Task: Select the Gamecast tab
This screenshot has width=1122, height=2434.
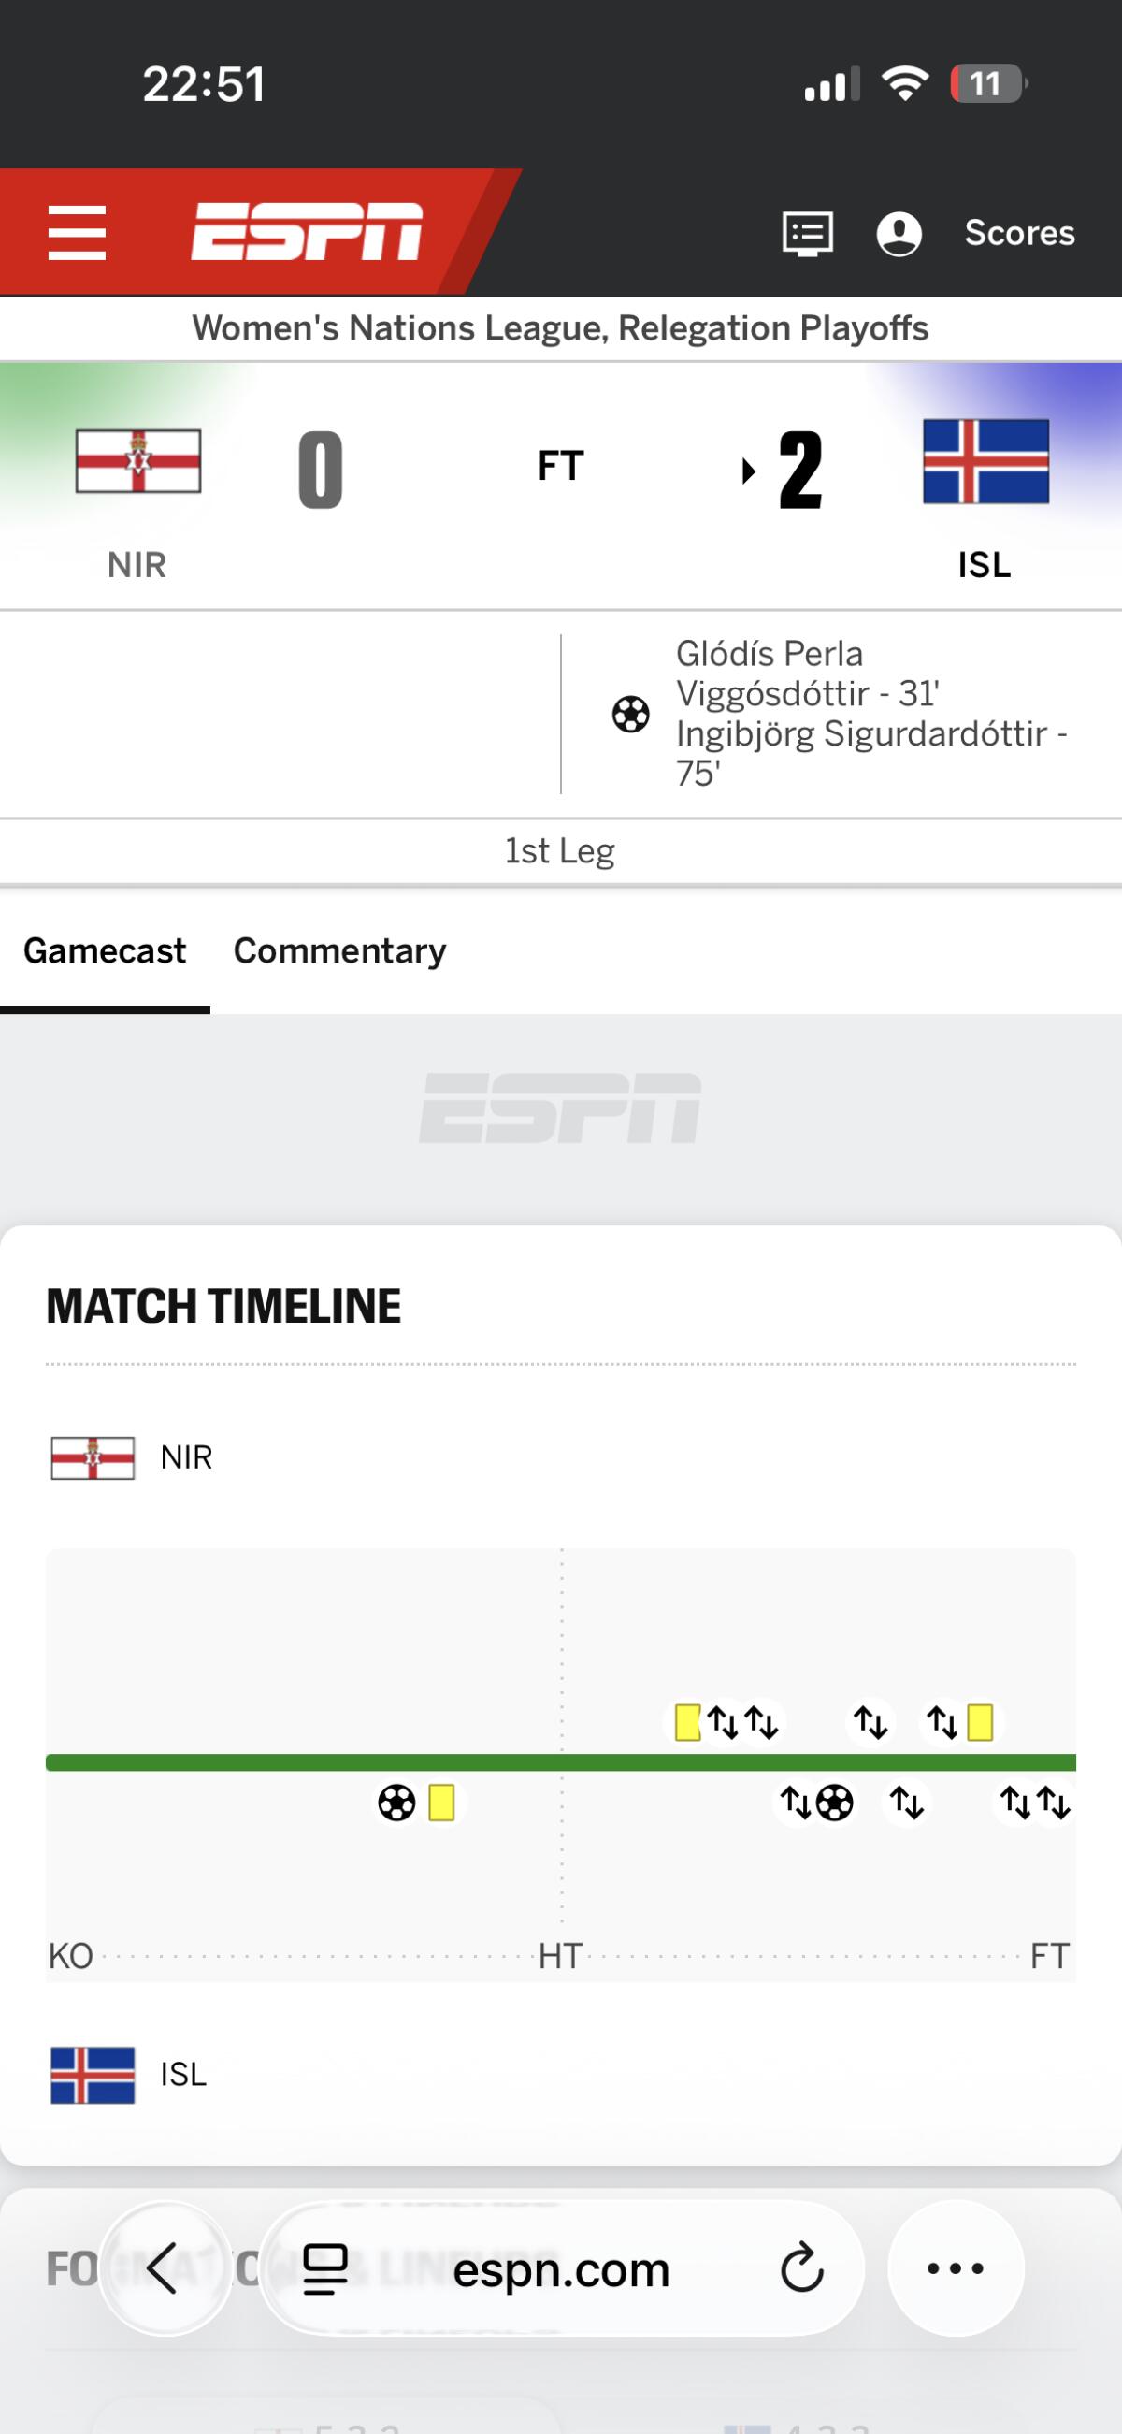Action: tap(105, 950)
